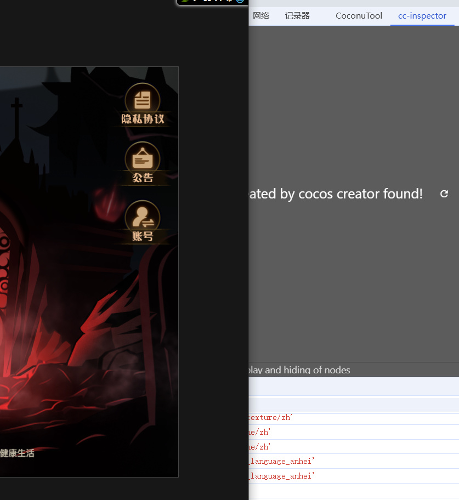Select the second console line ending 'ne/zh'
Screen dimensions: 459x500
(354, 447)
